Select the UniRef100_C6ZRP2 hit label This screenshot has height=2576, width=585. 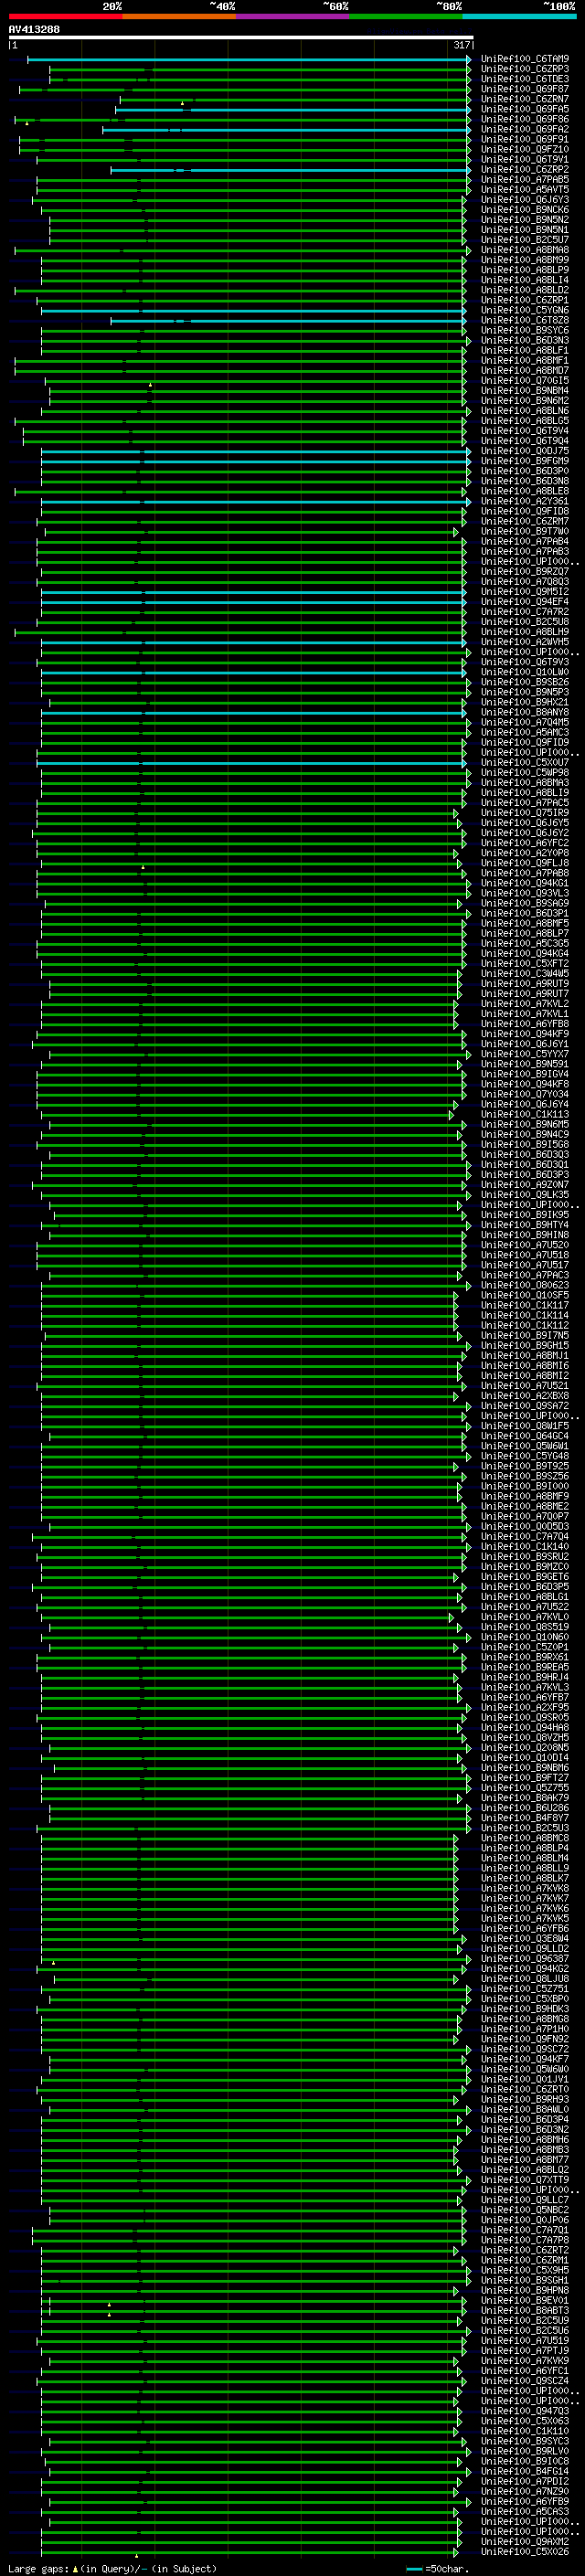coord(525,170)
